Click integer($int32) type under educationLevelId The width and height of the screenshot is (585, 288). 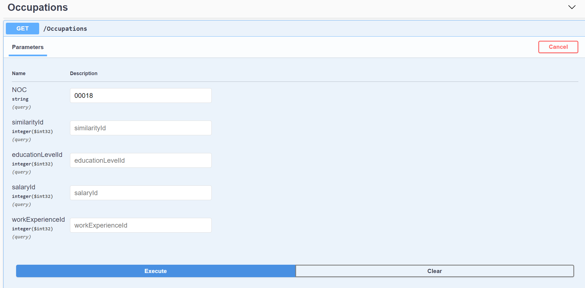coord(32,164)
